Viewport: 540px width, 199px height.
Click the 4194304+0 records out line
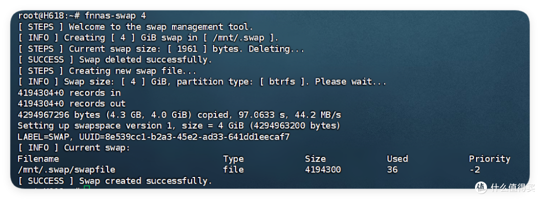point(71,103)
